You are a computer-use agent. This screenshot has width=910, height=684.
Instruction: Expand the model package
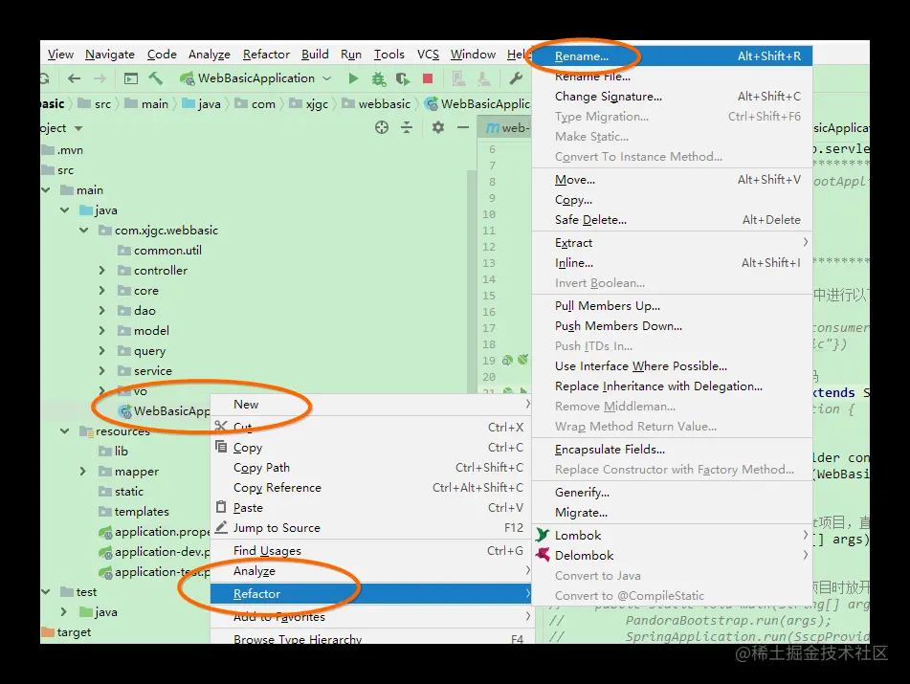pos(102,331)
